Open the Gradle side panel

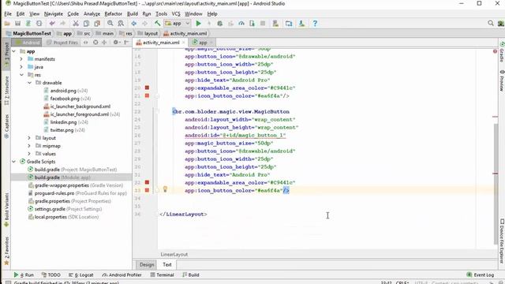click(502, 51)
